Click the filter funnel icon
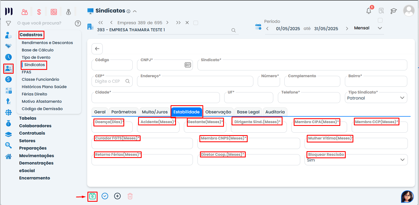 (x=8, y=23)
